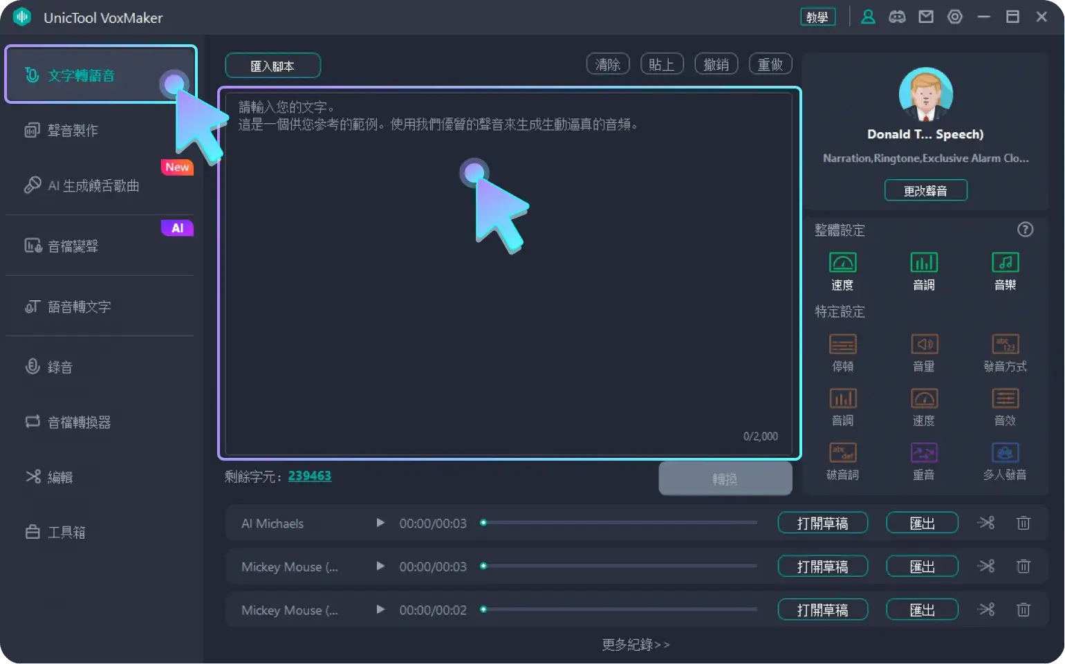Export 匯出 the AI Michaels record
Viewport: 1065px width, 664px height.
[922, 523]
